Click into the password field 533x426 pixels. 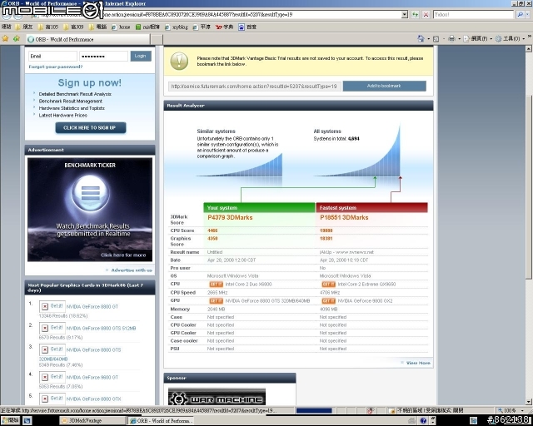[x=103, y=56]
